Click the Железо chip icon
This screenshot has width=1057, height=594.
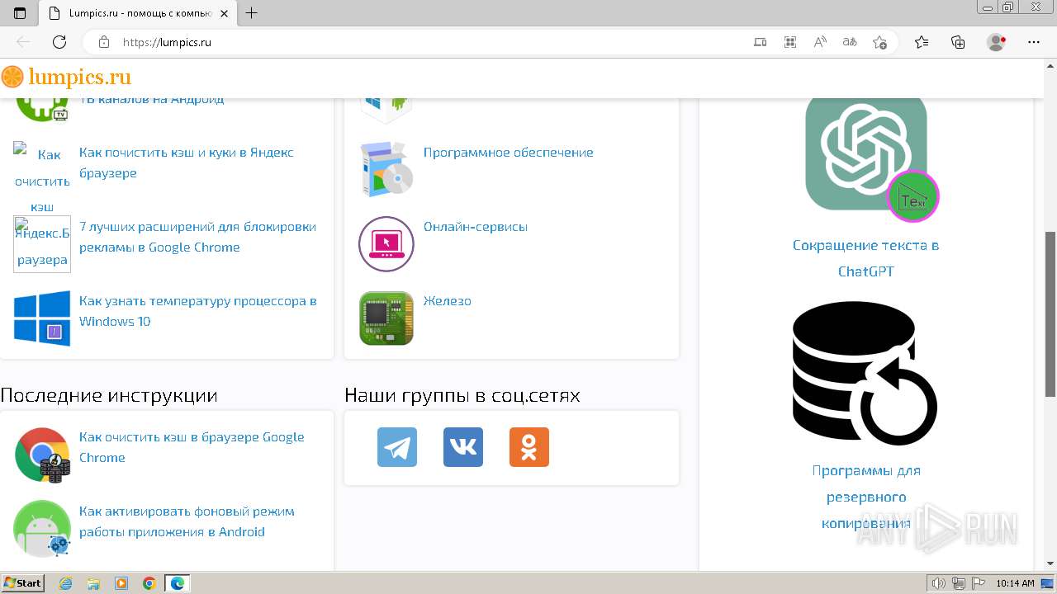(x=386, y=318)
